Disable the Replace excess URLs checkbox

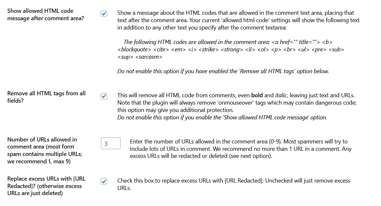tap(104, 181)
